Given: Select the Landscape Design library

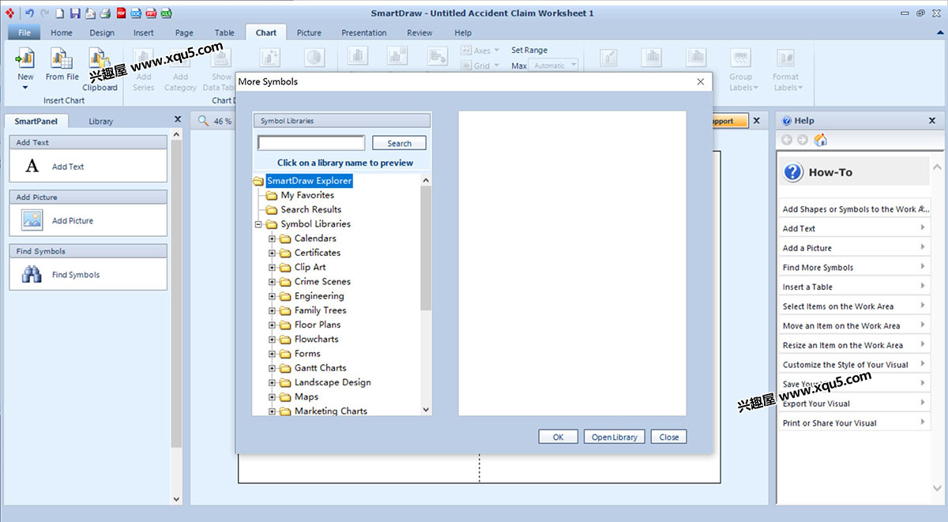Looking at the screenshot, I should tap(333, 382).
